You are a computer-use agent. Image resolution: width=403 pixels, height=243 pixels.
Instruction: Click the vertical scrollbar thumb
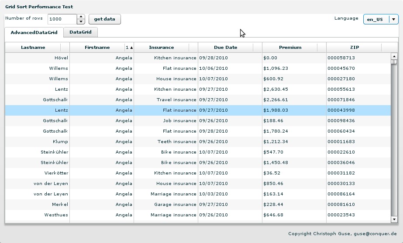(x=394, y=62)
